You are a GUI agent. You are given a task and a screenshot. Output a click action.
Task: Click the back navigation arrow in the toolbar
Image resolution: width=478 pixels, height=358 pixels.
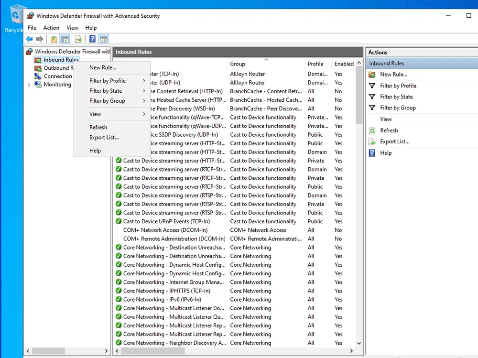point(30,39)
